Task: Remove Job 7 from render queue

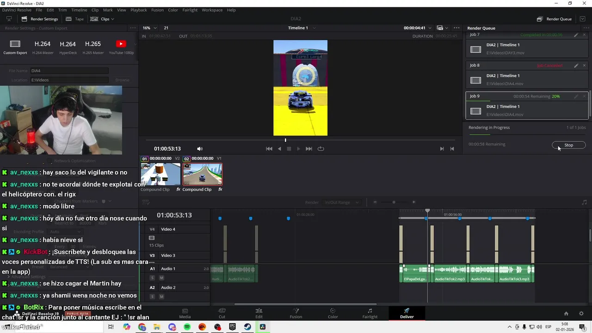Action: (x=584, y=35)
